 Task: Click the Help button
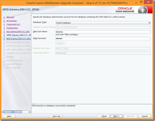pos(9,116)
